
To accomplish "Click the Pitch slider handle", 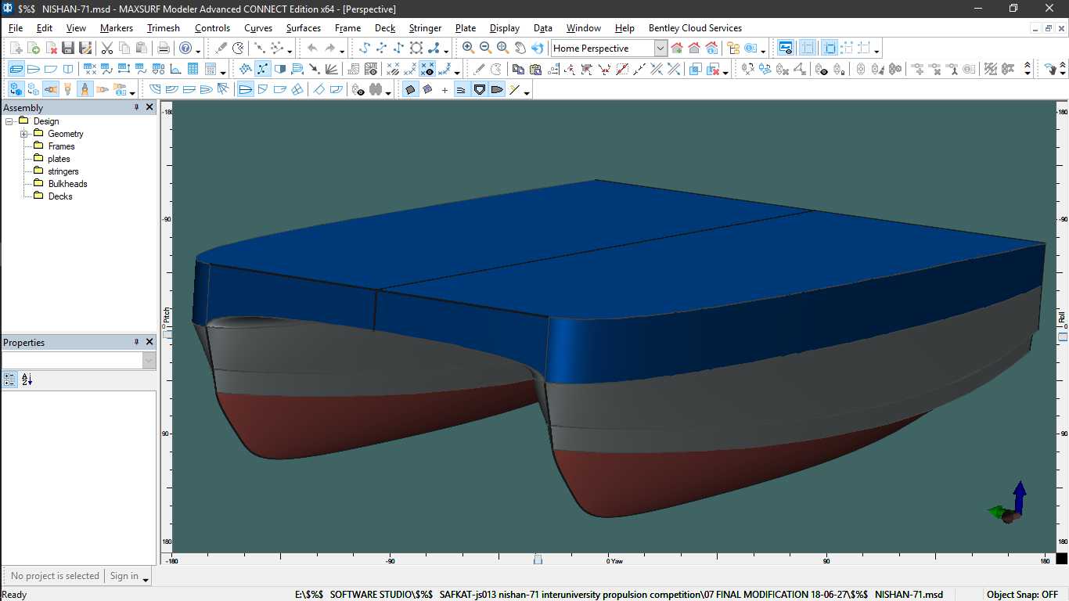I will pos(167,334).
